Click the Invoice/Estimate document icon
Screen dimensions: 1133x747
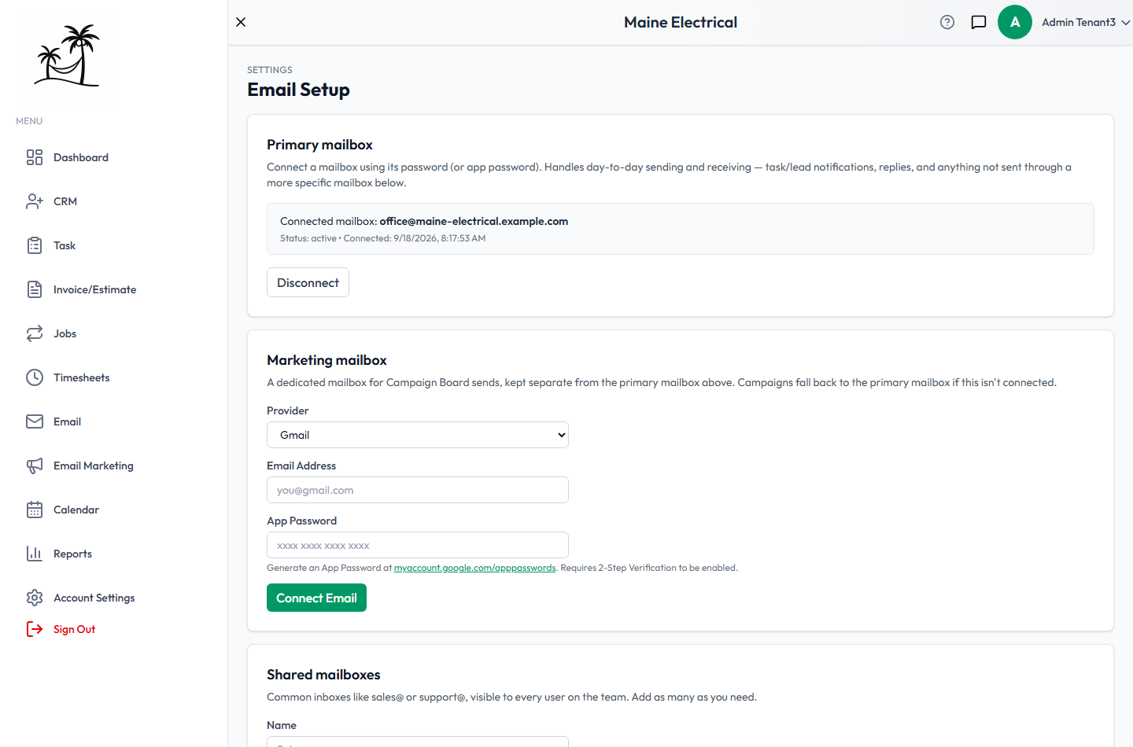tap(35, 289)
